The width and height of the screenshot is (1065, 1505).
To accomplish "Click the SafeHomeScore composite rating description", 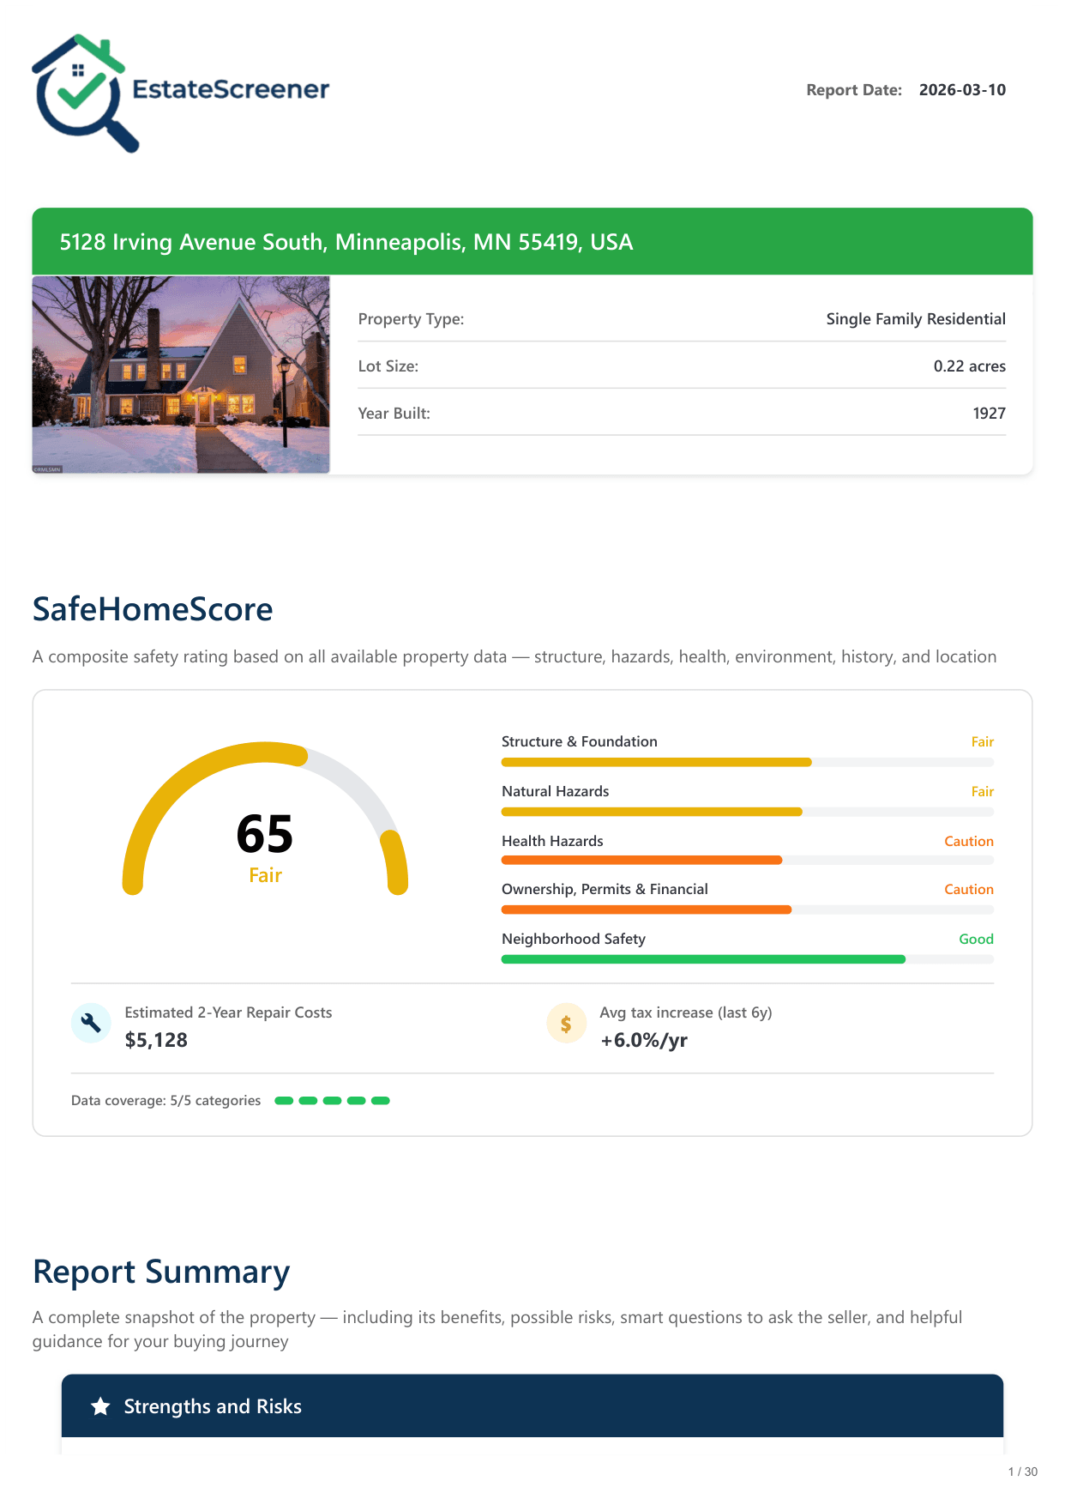I will coord(514,657).
